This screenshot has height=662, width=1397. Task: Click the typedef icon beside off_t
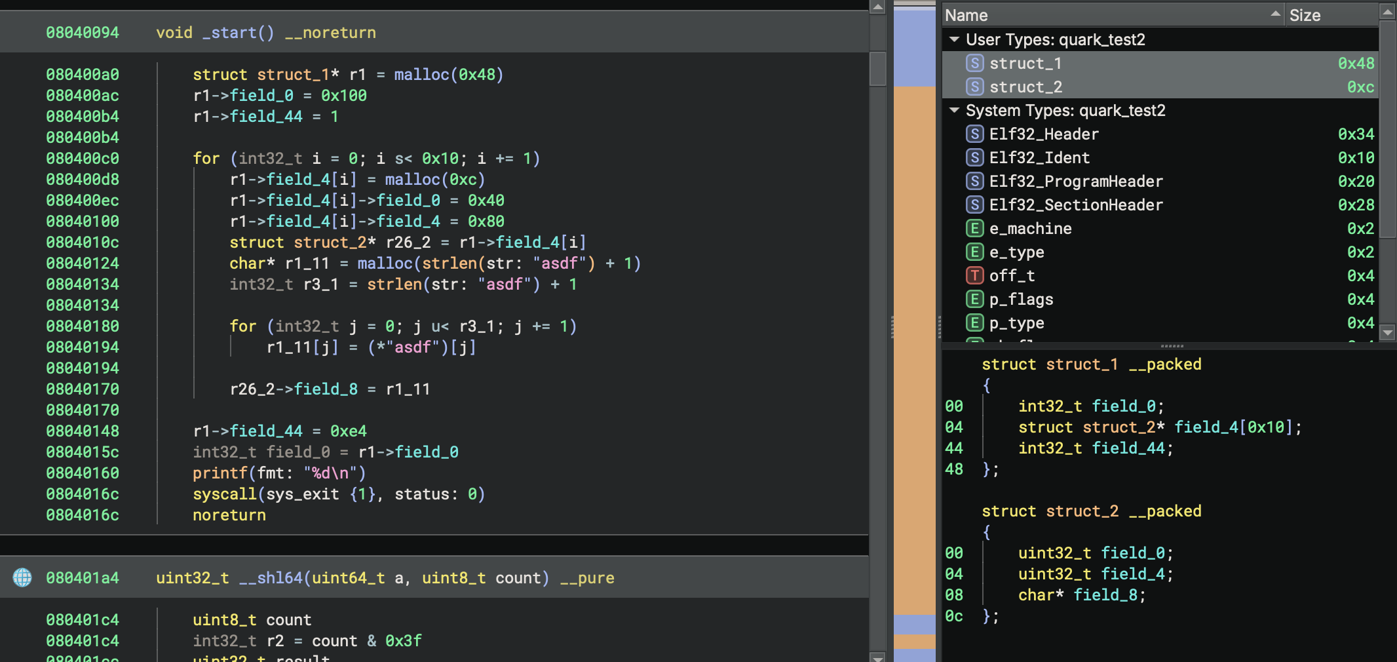[x=974, y=275]
